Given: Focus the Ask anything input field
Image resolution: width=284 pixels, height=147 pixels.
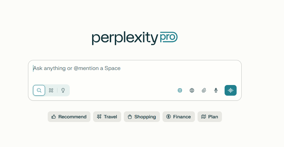Looking at the screenshot, I should (135, 72).
